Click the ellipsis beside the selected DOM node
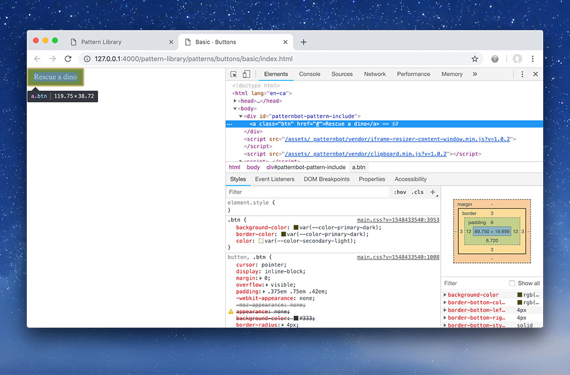 pos(229,124)
